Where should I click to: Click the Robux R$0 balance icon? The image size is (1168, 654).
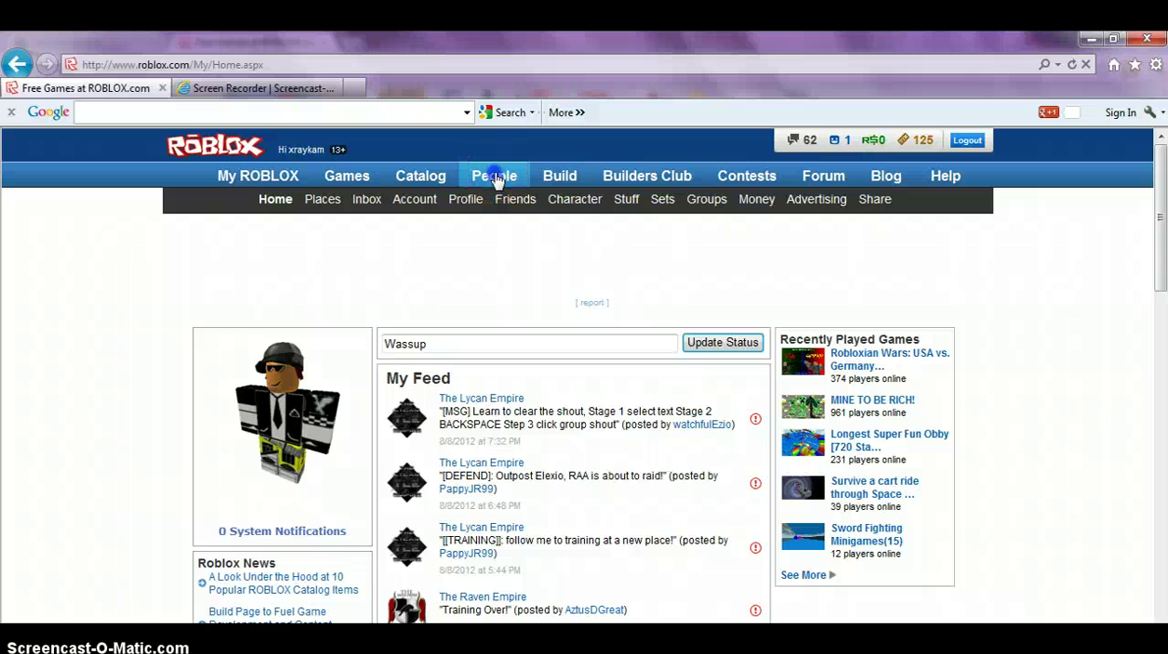pyautogui.click(x=873, y=140)
